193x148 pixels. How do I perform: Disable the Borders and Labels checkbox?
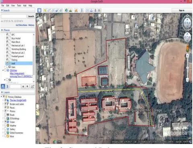pos(5,104)
